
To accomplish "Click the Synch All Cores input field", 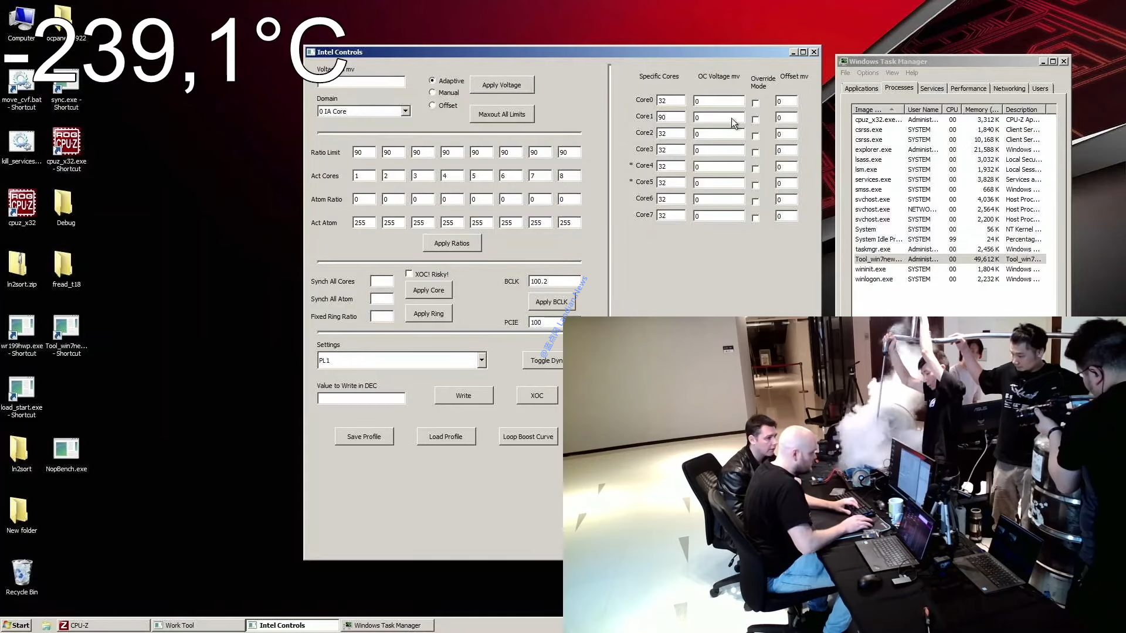I will (x=382, y=281).
